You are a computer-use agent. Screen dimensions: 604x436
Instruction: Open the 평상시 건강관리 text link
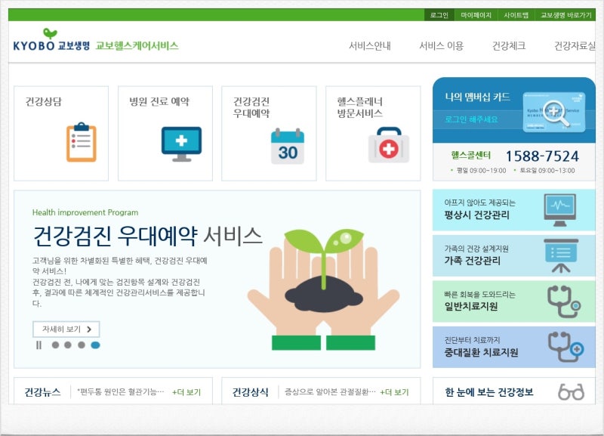477,215
